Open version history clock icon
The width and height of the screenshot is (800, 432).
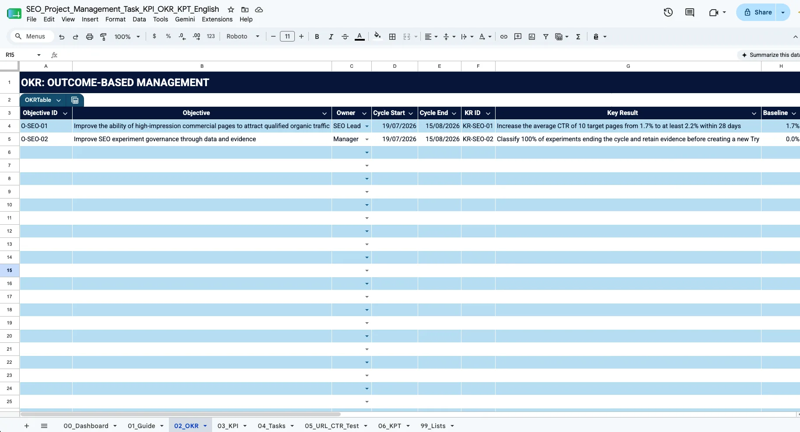pyautogui.click(x=668, y=12)
